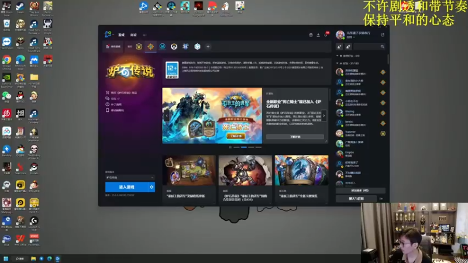Open the three-dot more menu
468x263 pixels.
coord(144,35)
